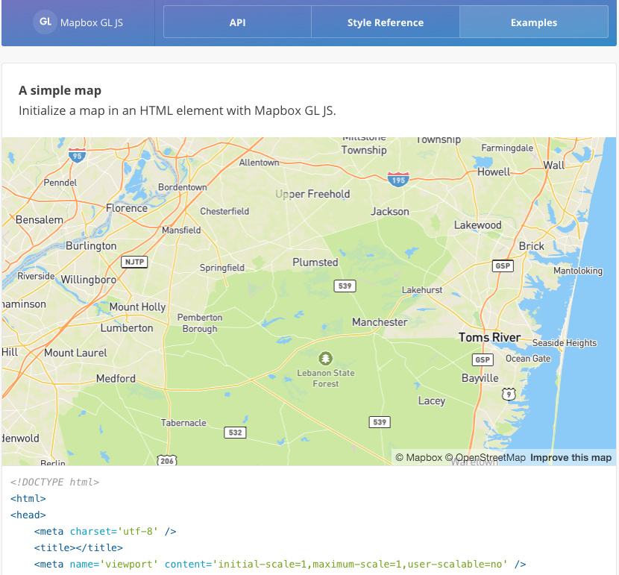Viewport: 619px width, 575px height.
Task: Click the Florence map label
Action: click(x=126, y=208)
